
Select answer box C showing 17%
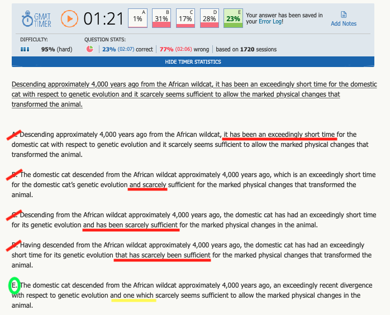click(x=185, y=18)
